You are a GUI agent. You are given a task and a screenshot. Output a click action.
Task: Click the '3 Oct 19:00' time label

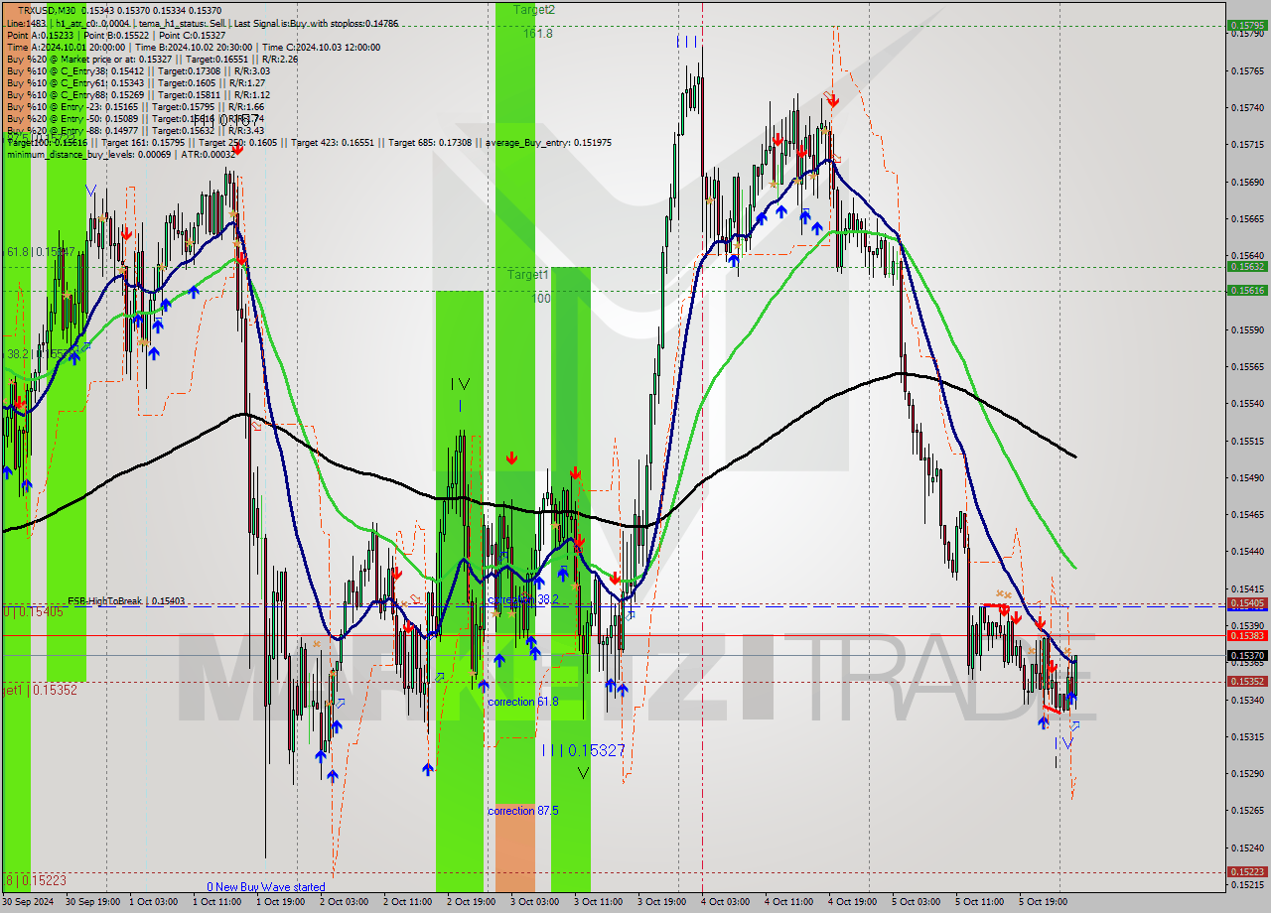point(664,902)
